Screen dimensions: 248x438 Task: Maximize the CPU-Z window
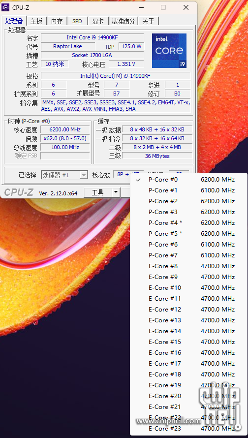click(x=163, y=7)
